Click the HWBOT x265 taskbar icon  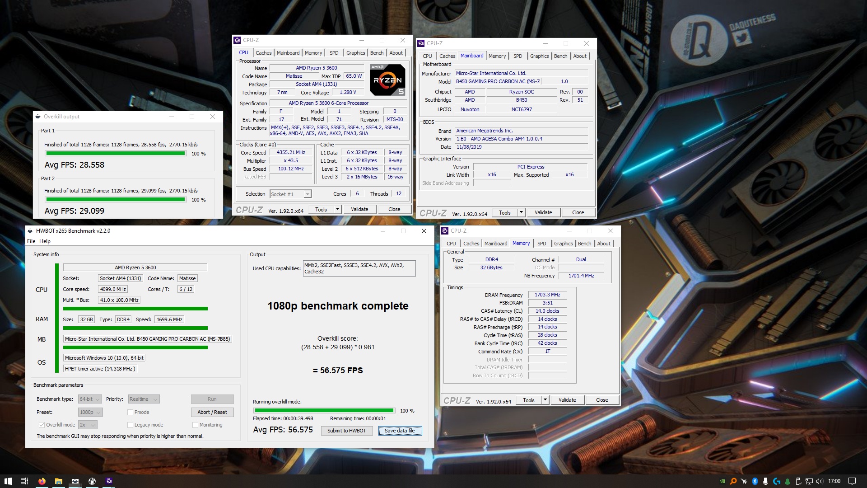75,481
